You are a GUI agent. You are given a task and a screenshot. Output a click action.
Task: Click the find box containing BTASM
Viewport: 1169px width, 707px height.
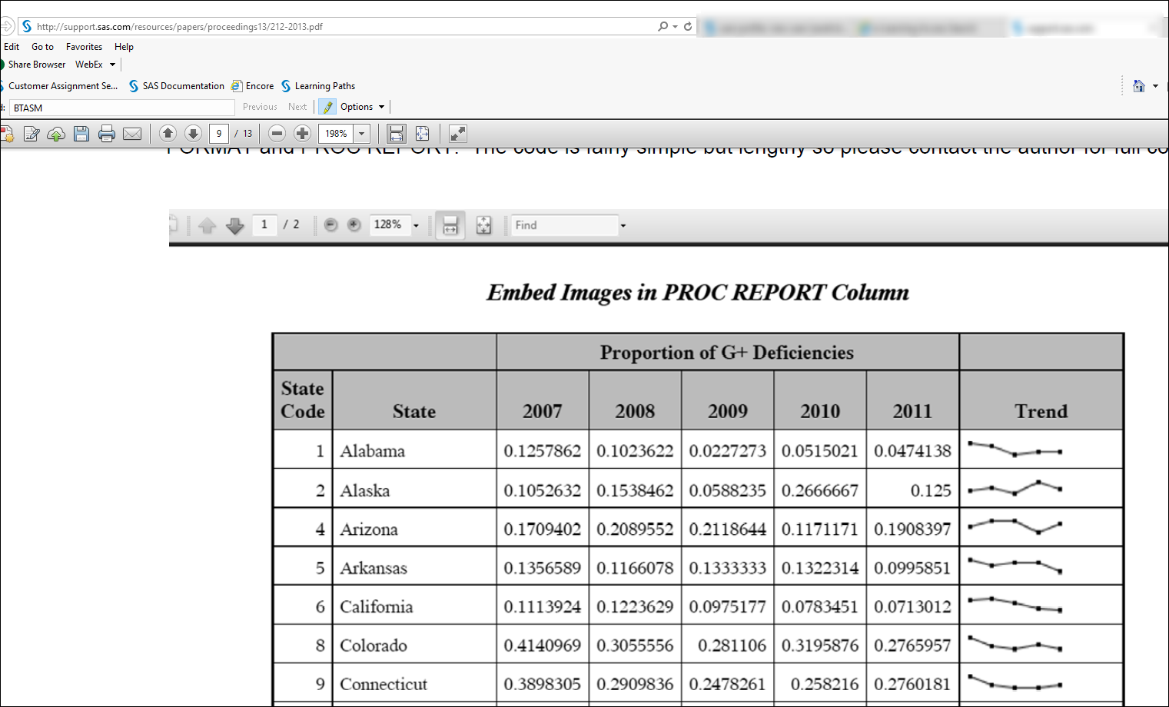coord(121,108)
